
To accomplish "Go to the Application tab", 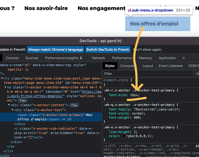I will tap(167, 58).
